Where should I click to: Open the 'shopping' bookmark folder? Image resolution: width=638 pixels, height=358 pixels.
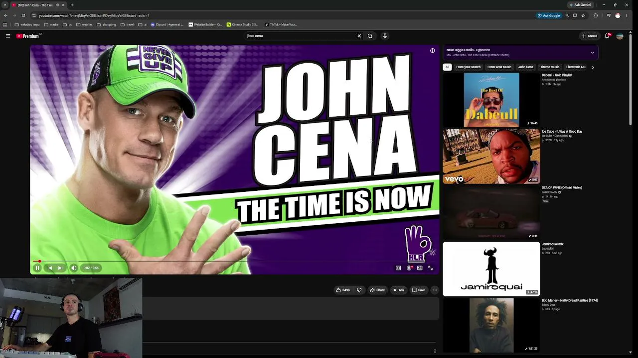(106, 24)
